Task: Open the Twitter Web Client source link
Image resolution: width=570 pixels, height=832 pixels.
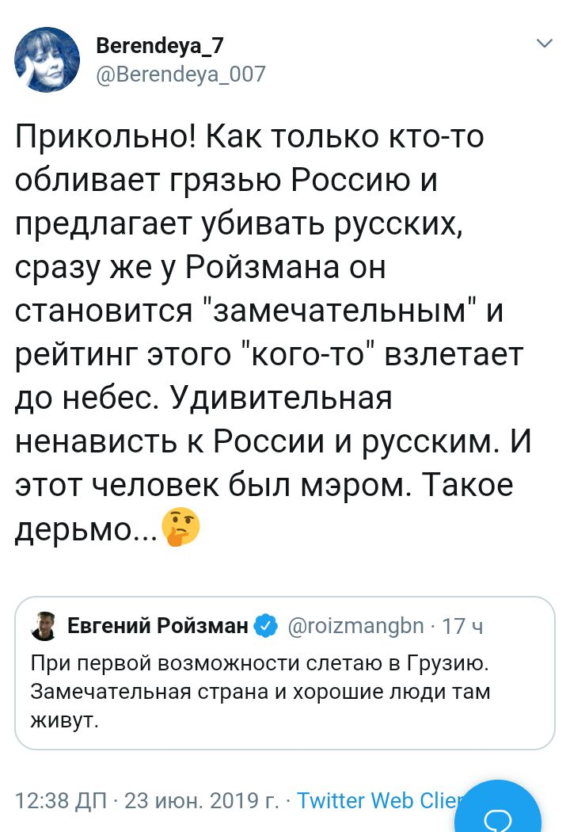Action: (372, 801)
